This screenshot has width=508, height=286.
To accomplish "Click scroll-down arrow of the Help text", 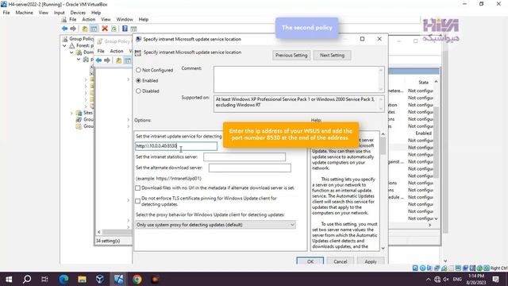I will tap(383, 248).
